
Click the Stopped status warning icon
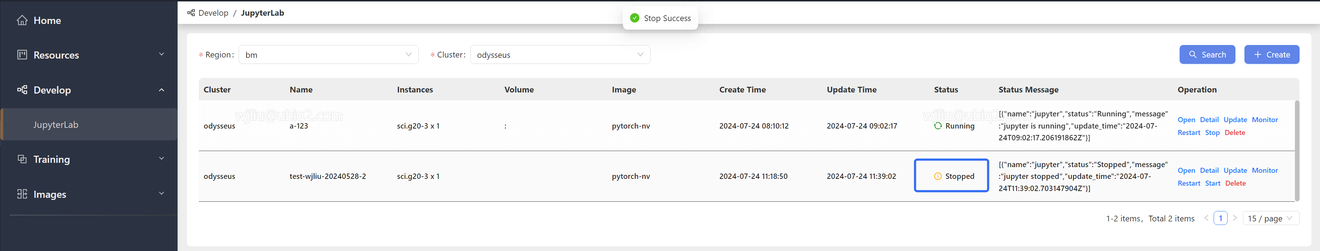[x=938, y=176]
